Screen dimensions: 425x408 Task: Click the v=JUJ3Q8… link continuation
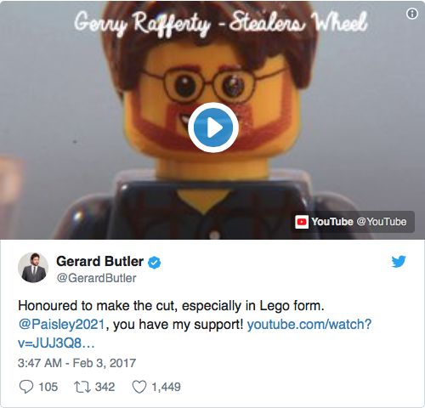pyautogui.click(x=56, y=343)
